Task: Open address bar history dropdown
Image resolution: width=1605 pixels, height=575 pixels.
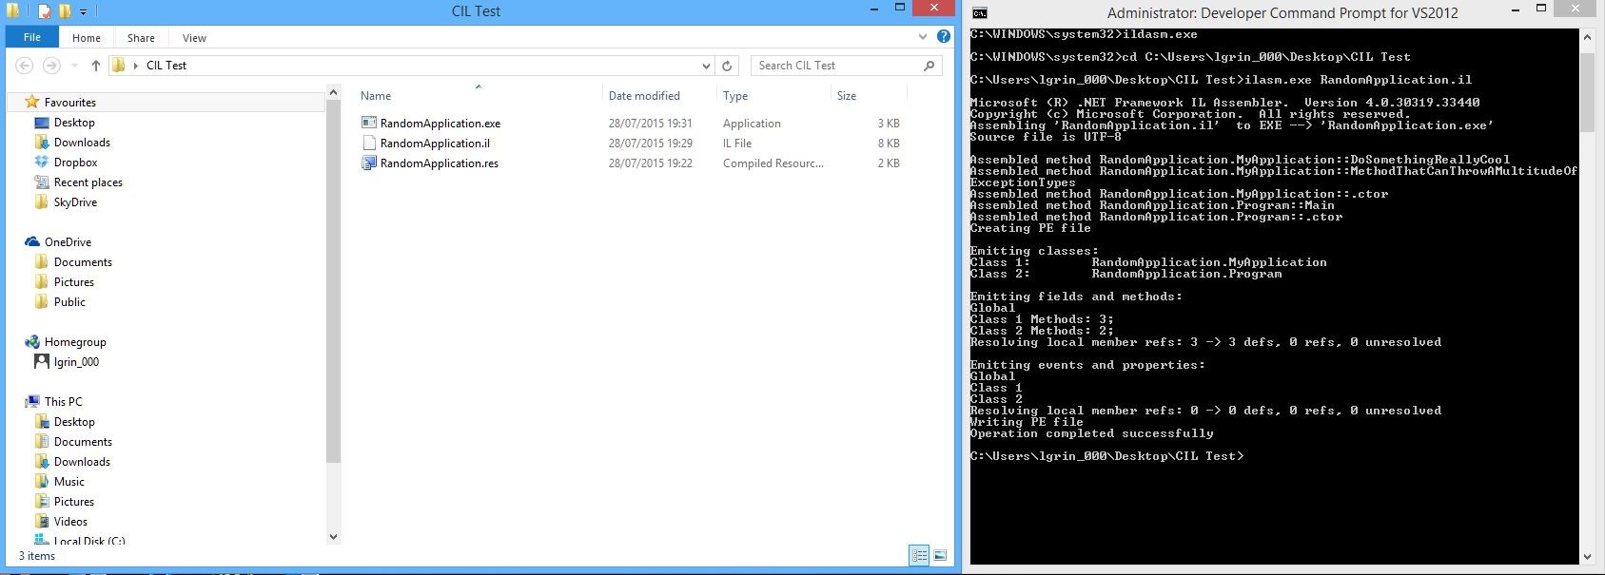Action: pyautogui.click(x=705, y=66)
